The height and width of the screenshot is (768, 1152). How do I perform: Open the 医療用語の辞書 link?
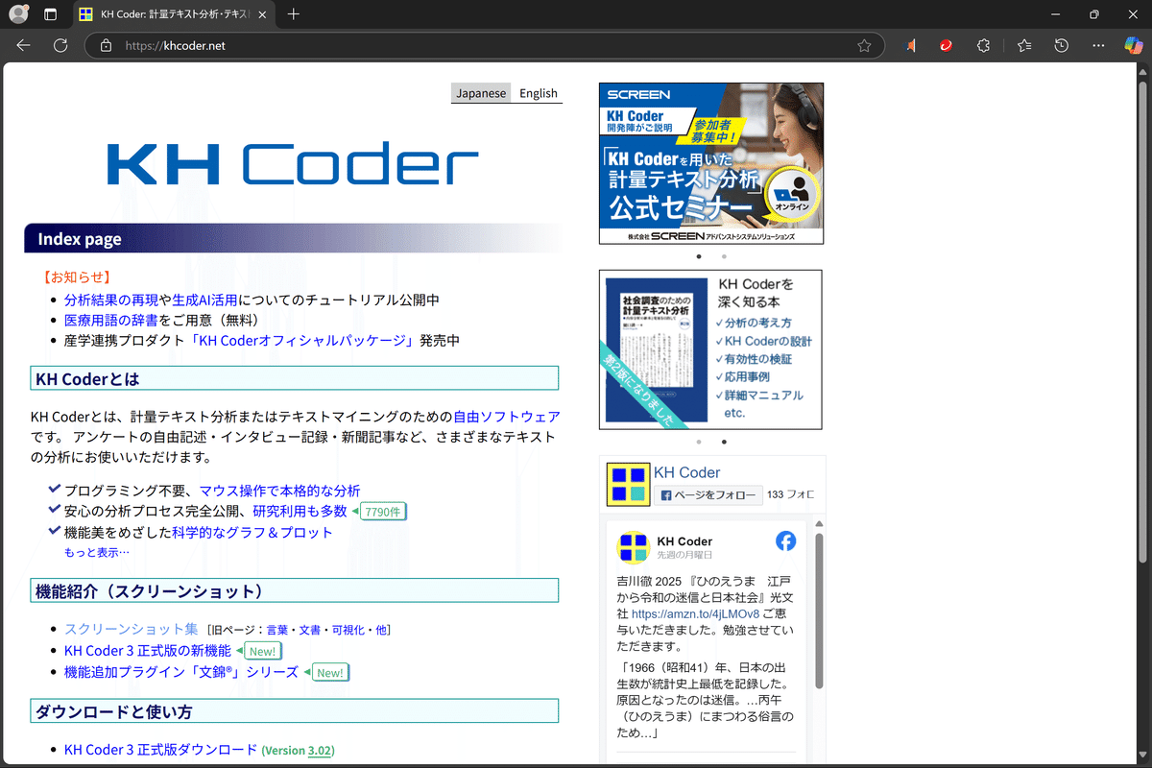(111, 320)
